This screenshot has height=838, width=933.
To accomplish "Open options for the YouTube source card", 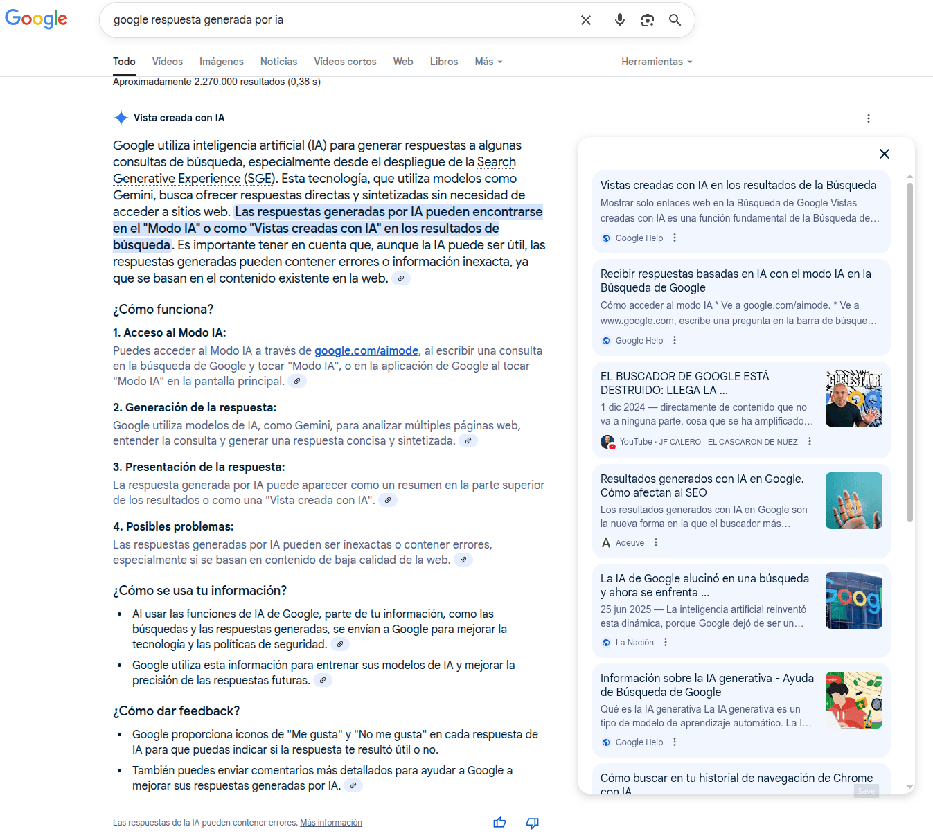I will [809, 441].
